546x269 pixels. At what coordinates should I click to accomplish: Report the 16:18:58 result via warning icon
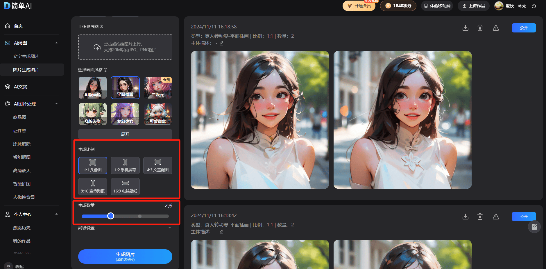pyautogui.click(x=496, y=28)
